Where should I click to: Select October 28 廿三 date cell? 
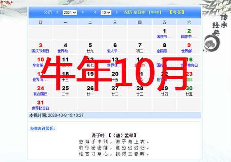click(140, 90)
